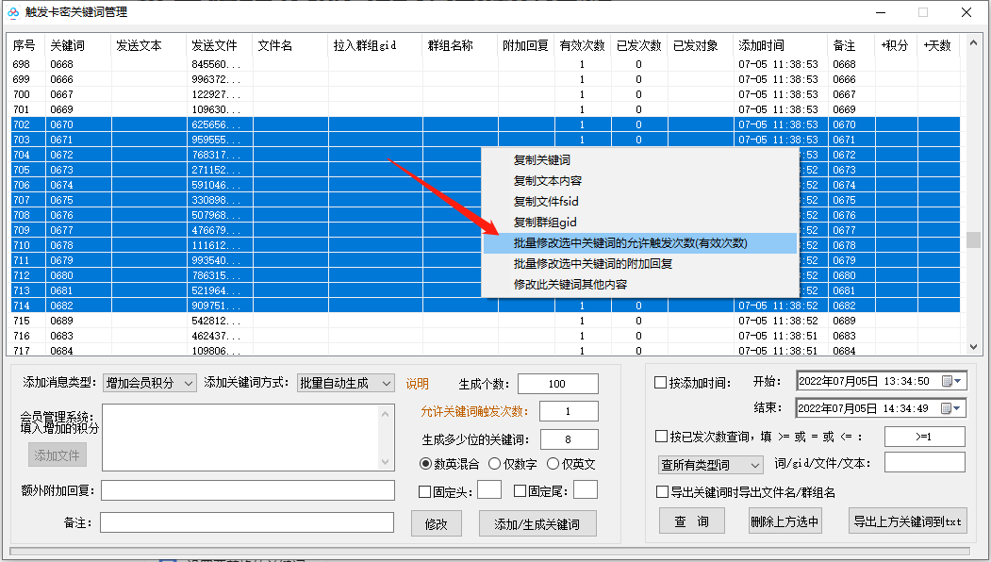Select 复制关键词 in the context menu
Viewport: 991px width, 562px height.
click(x=543, y=161)
